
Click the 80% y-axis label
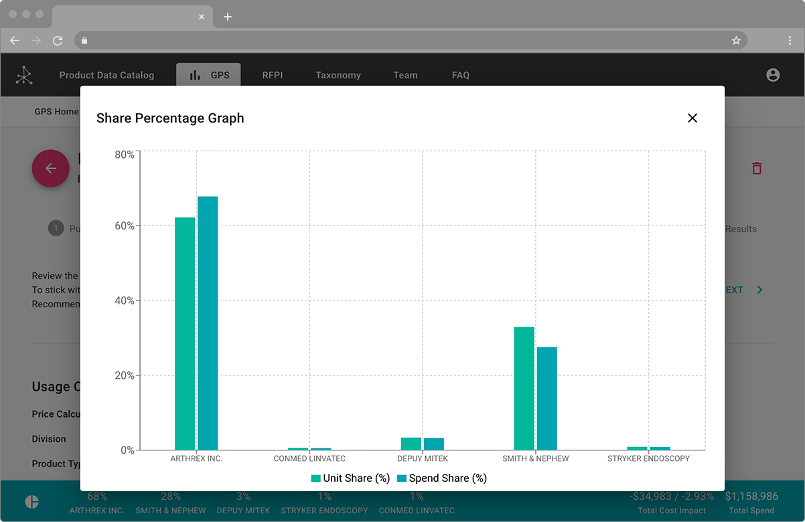(x=125, y=155)
